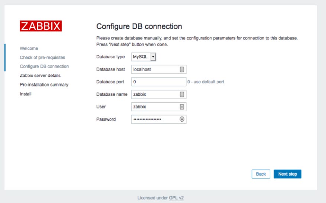Open Zabbix server details step
Image resolution: width=326 pixels, height=203 pixels.
point(40,76)
